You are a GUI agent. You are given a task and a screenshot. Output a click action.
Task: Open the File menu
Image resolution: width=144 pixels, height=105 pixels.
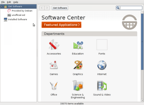(x=3, y=2)
